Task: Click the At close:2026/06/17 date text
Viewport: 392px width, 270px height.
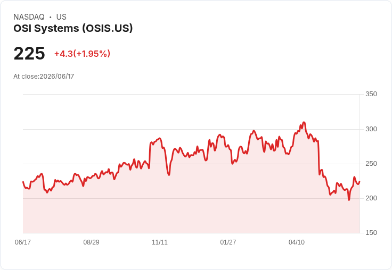Action: [44, 77]
